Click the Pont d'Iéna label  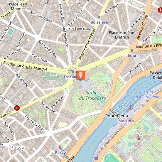pos(116,116)
